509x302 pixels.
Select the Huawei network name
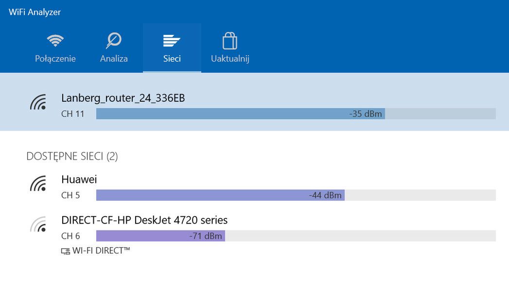click(x=79, y=179)
